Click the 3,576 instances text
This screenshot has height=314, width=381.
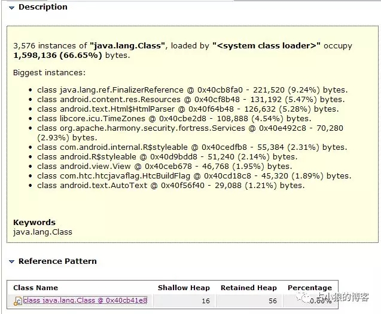[45, 46]
